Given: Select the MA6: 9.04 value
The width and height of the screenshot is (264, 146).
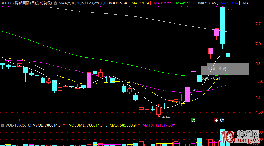Looking at the screenshot, I should [x=229, y=3].
